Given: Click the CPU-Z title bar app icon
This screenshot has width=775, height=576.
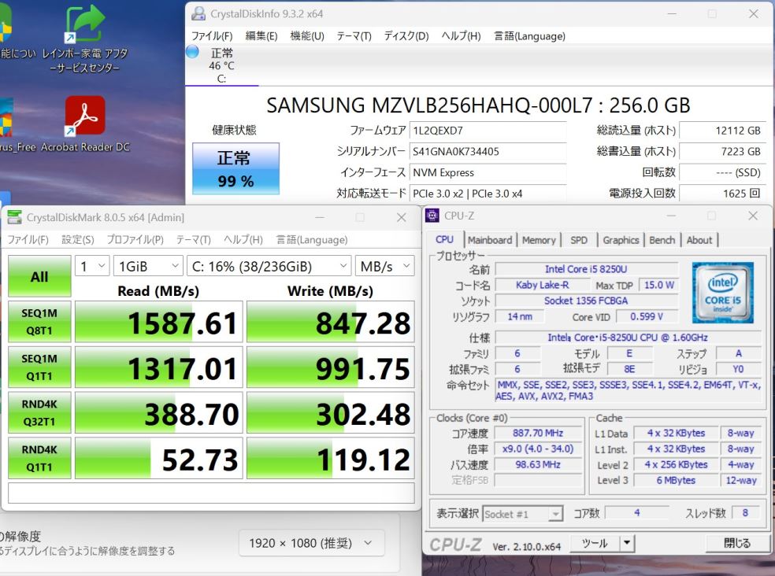Looking at the screenshot, I should pyautogui.click(x=432, y=216).
